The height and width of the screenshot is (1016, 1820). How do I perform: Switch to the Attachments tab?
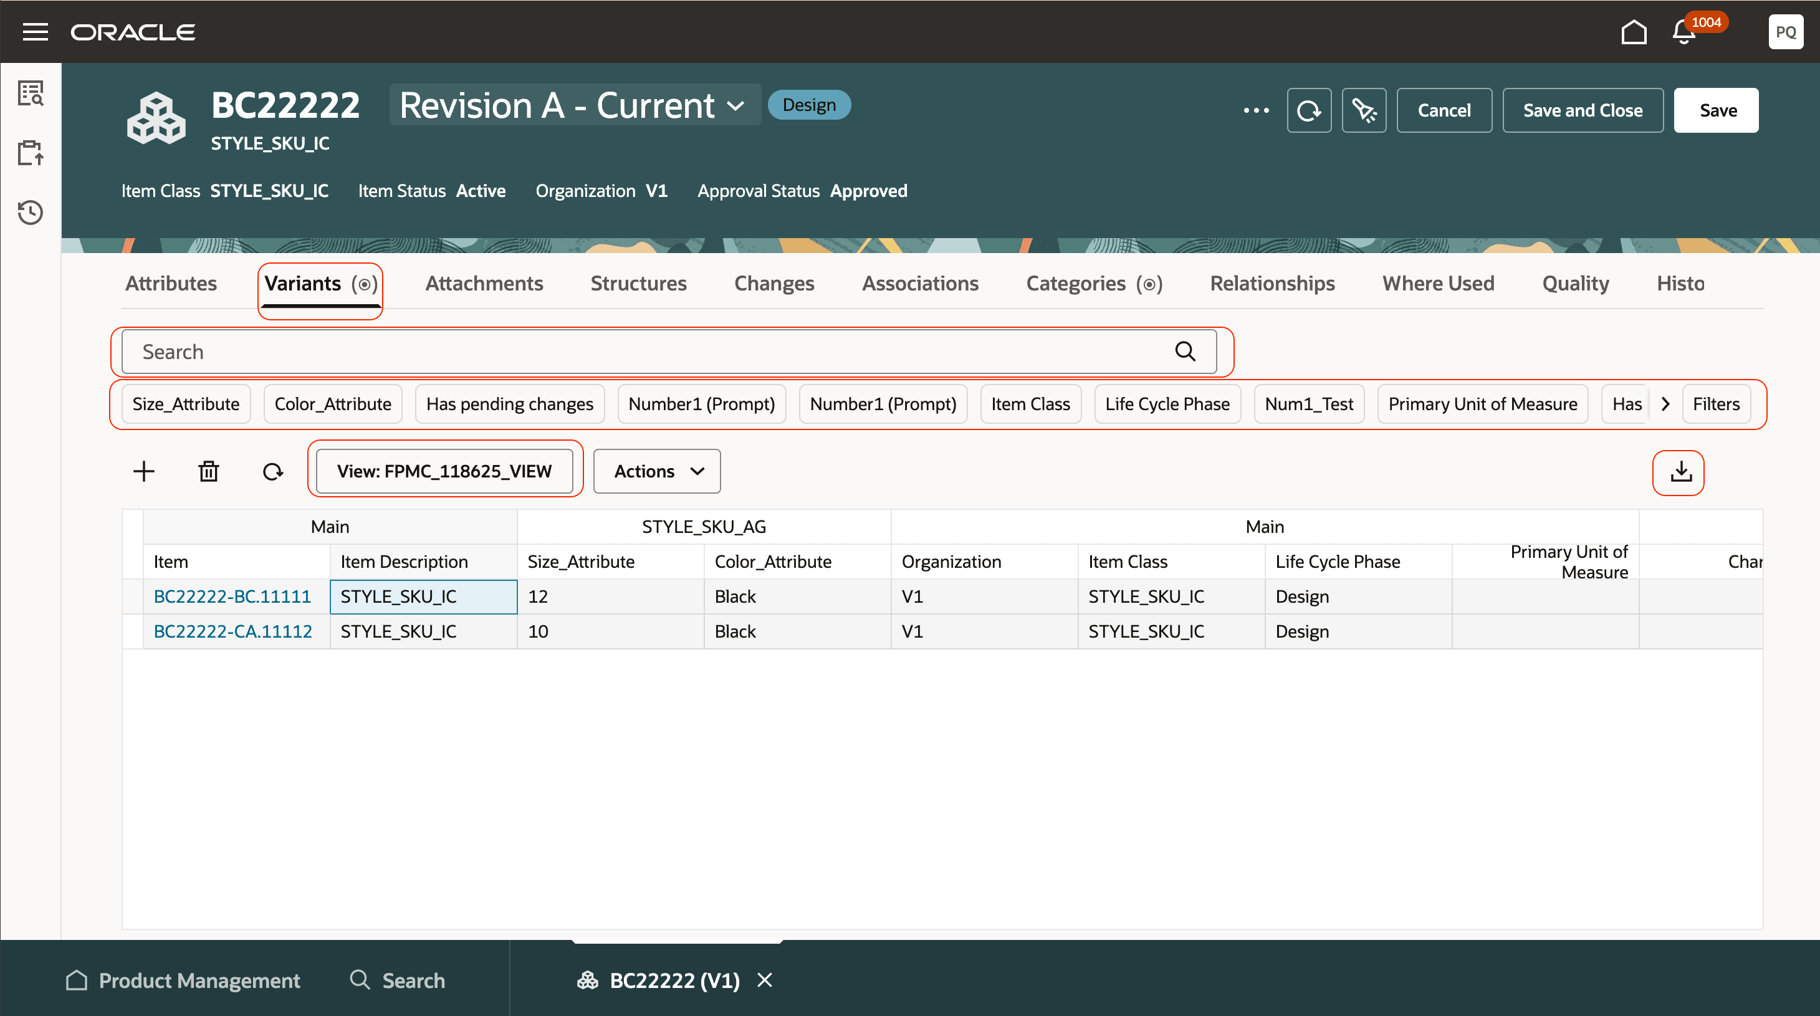(484, 284)
